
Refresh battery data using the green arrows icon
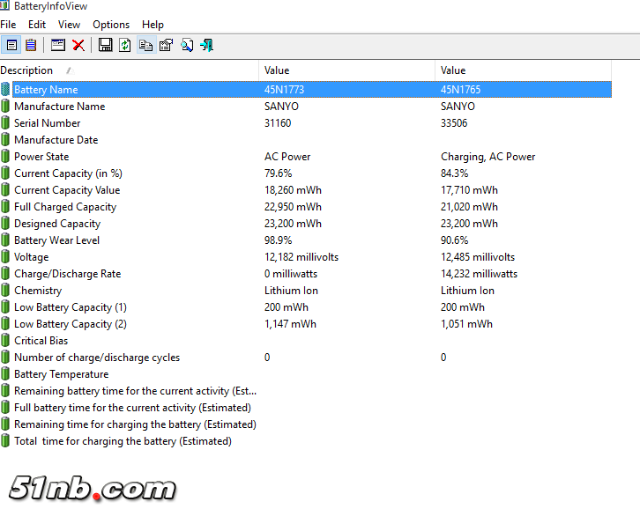[x=125, y=45]
